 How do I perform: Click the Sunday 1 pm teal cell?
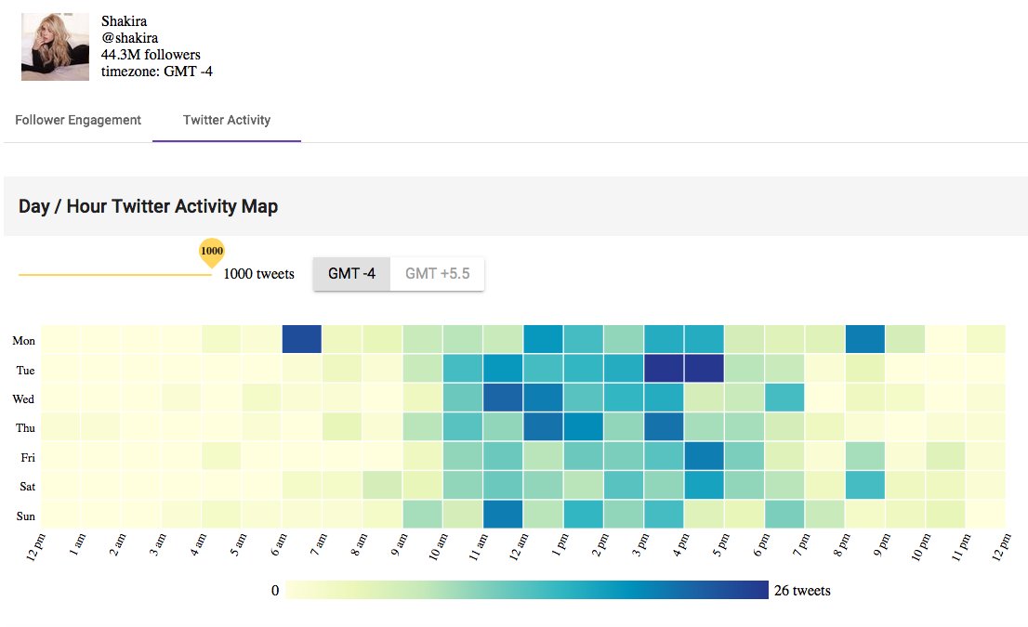pos(583,514)
